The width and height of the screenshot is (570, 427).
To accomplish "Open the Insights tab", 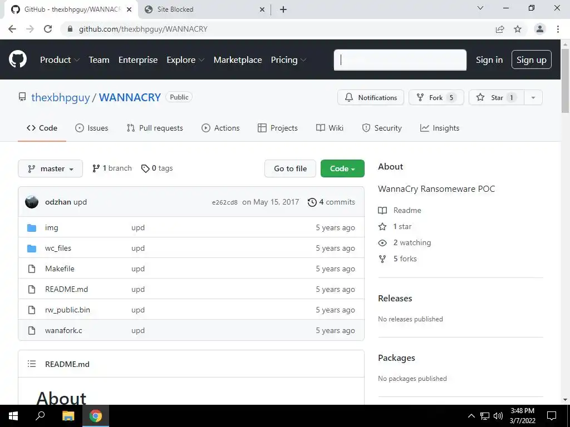I will click(x=440, y=128).
